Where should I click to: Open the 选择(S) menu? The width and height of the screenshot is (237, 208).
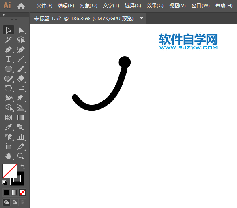133,6
